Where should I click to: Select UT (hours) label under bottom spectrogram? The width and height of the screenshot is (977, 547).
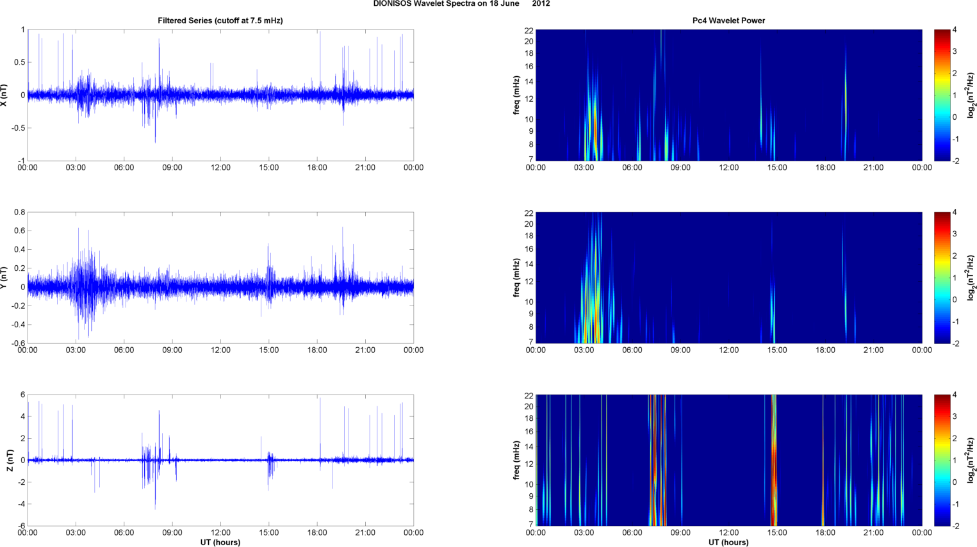tap(728, 543)
